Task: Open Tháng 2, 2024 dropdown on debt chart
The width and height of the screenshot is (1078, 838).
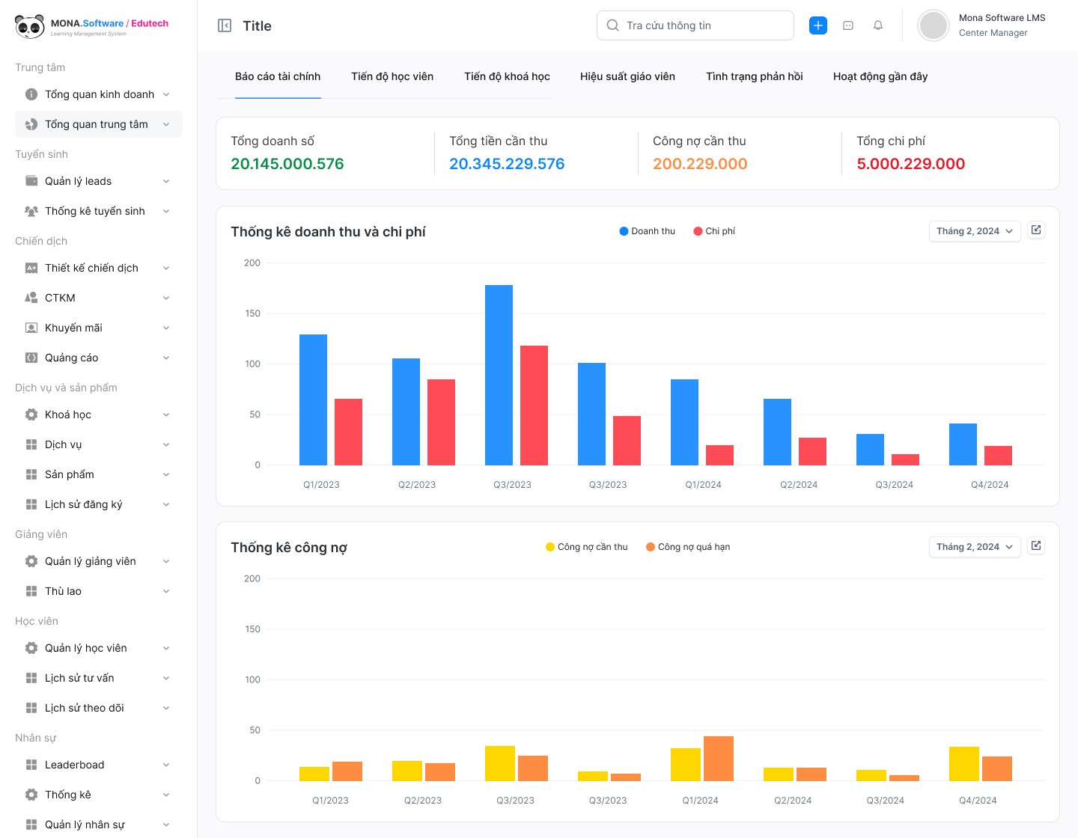Action: point(974,547)
